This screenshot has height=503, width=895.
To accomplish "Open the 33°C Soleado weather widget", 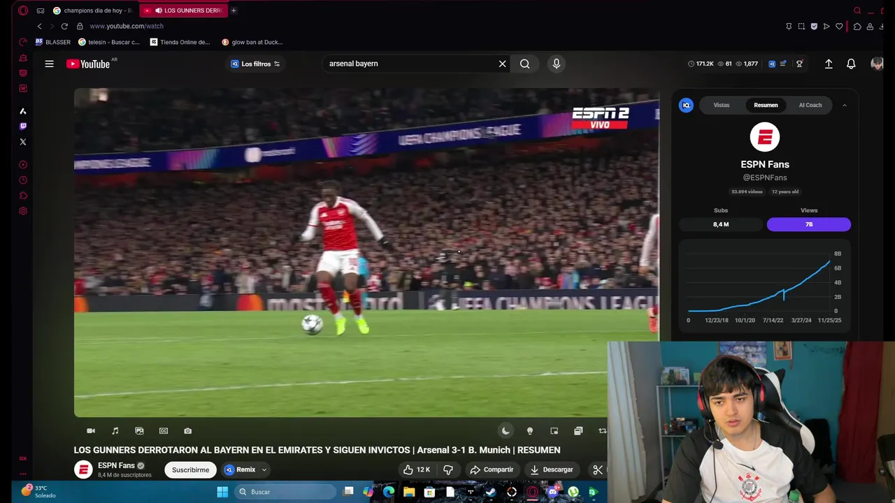I will 38,491.
